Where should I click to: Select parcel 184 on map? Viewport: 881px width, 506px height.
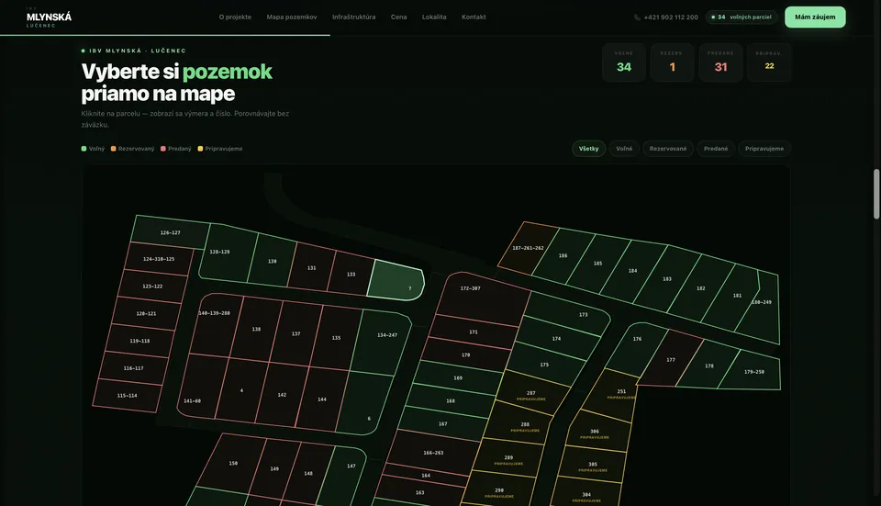coord(632,270)
